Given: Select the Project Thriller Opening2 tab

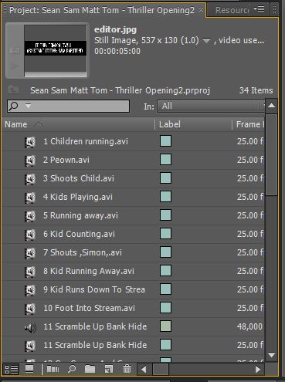Looking at the screenshot, I should pyautogui.click(x=102, y=10).
